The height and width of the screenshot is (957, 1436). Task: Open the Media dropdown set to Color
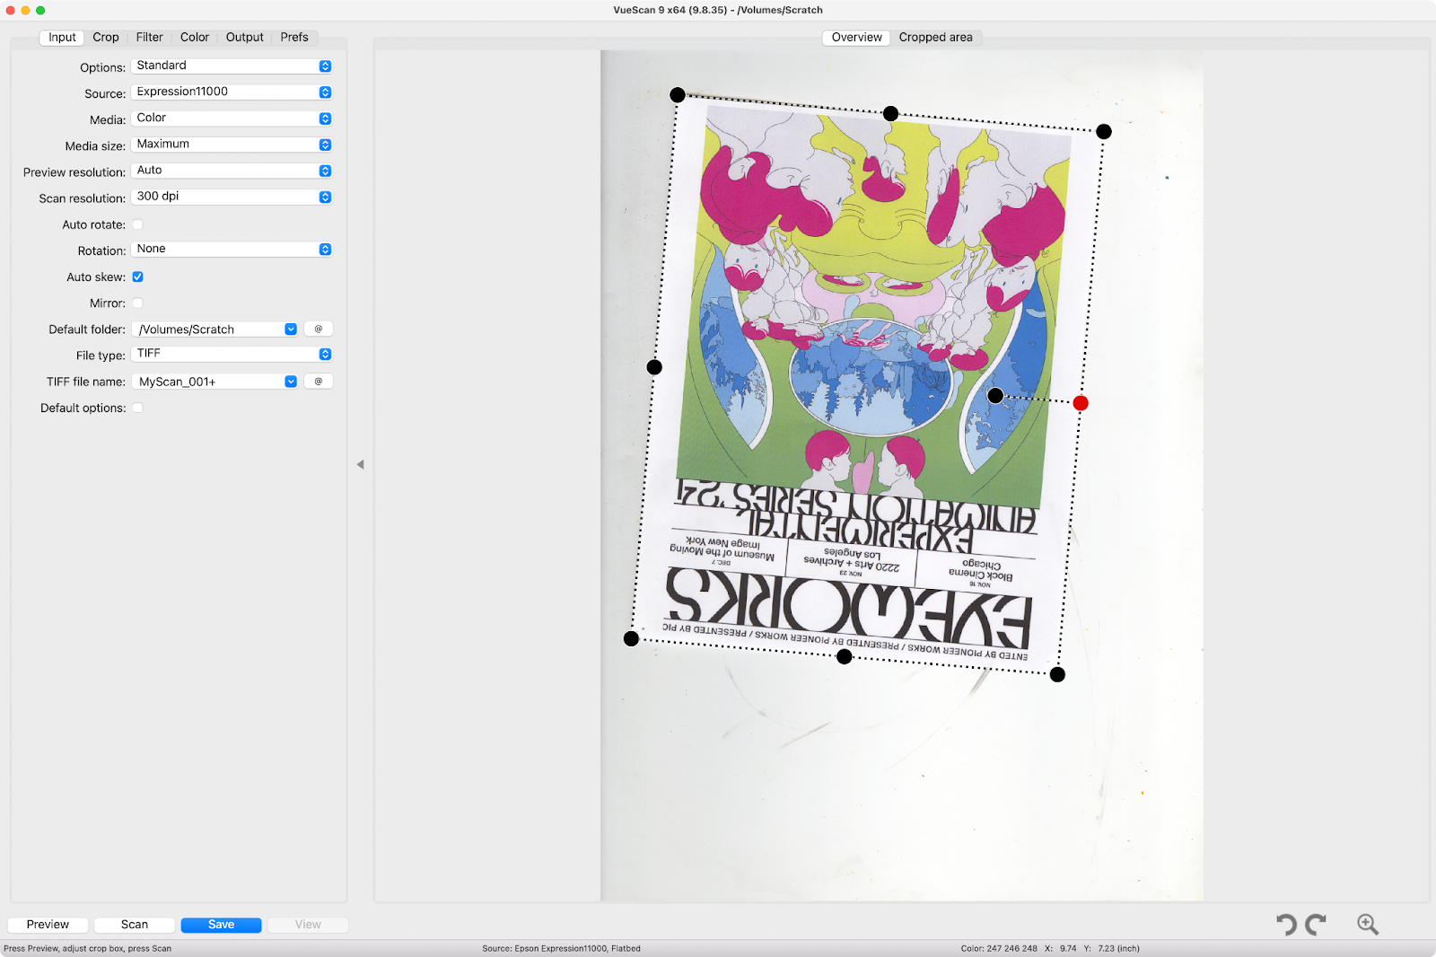click(x=232, y=119)
